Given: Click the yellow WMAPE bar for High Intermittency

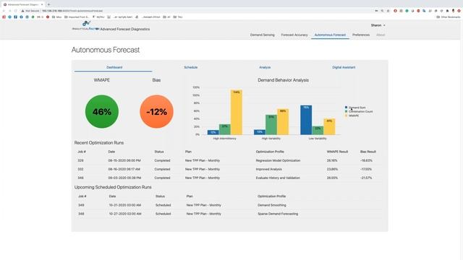Looking at the screenshot, I should 237,113.
